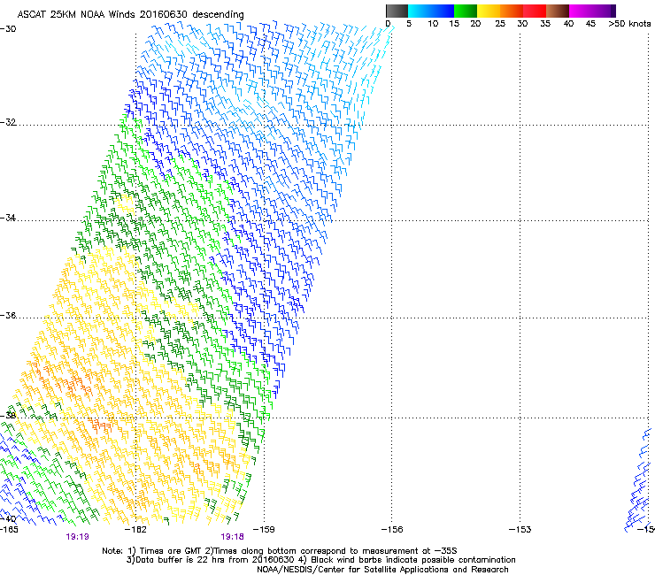Click the ASCAT 25KM NOAA Winds title
655x575 pixels.
[x=130, y=14]
